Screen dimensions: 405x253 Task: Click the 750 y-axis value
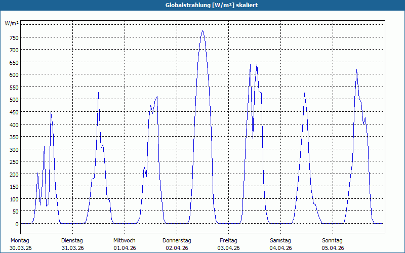coord(14,38)
